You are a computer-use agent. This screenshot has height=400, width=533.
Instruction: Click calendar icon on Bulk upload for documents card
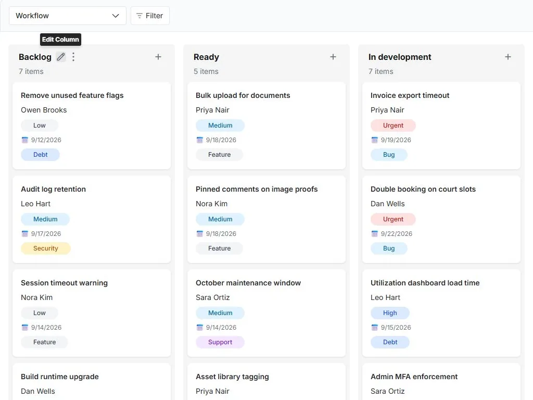(199, 140)
